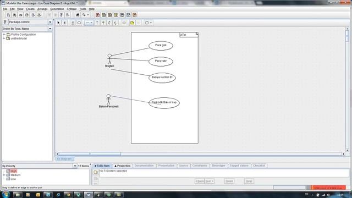The image size is (352, 198).
Task: Select the Rectangle shape tool
Action: (x=147, y=23)
